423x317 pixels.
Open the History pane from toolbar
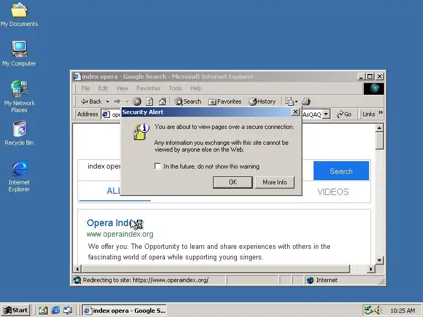(262, 101)
